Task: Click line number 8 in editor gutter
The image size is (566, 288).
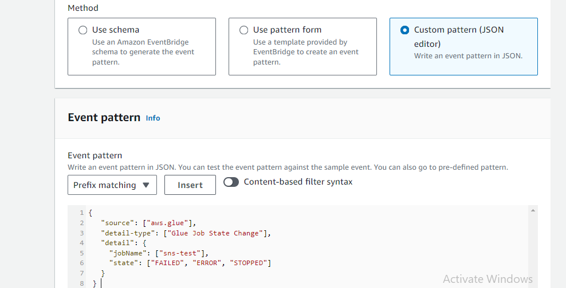Action: coord(82,283)
